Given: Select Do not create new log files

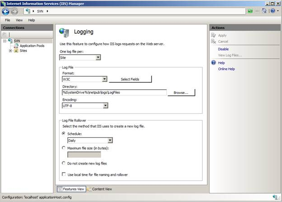Looking at the screenshot, I should (63, 163).
